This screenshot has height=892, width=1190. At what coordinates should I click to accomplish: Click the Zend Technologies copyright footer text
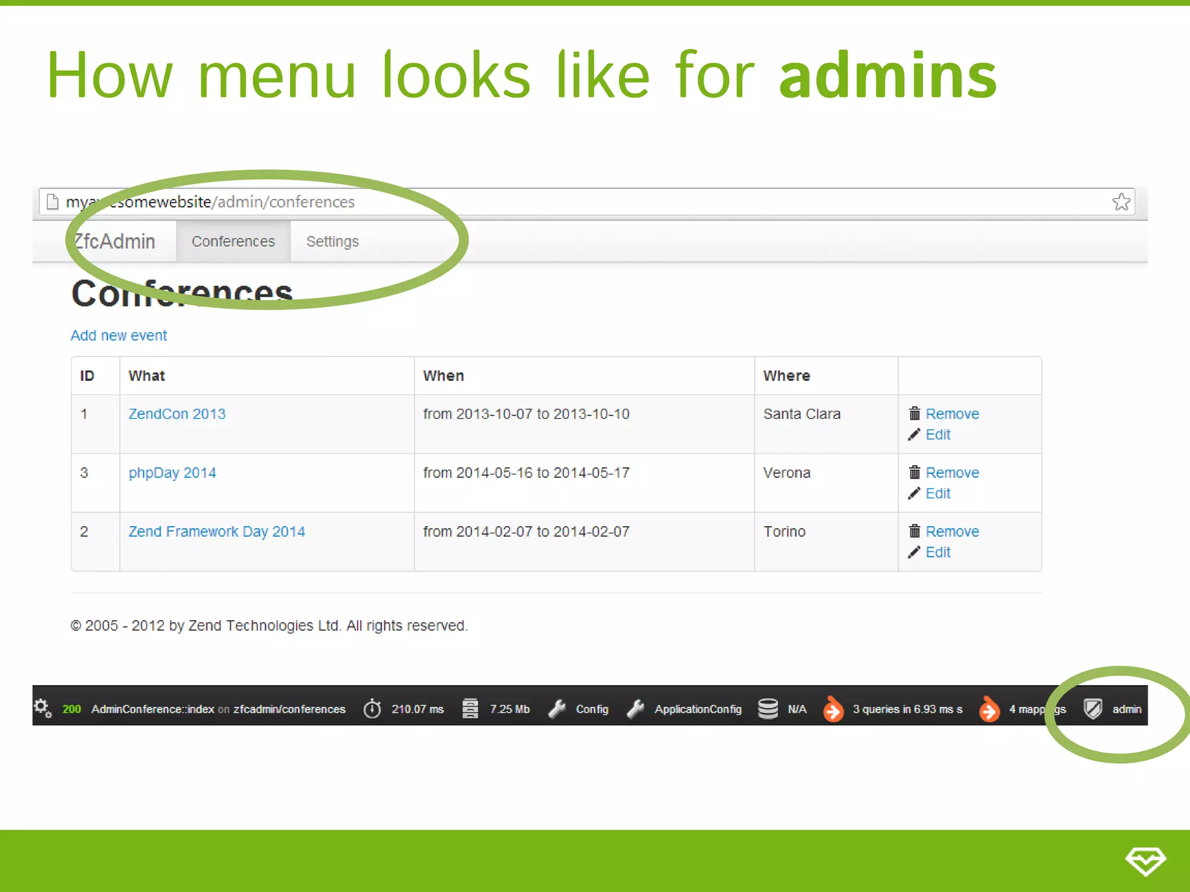[x=269, y=625]
